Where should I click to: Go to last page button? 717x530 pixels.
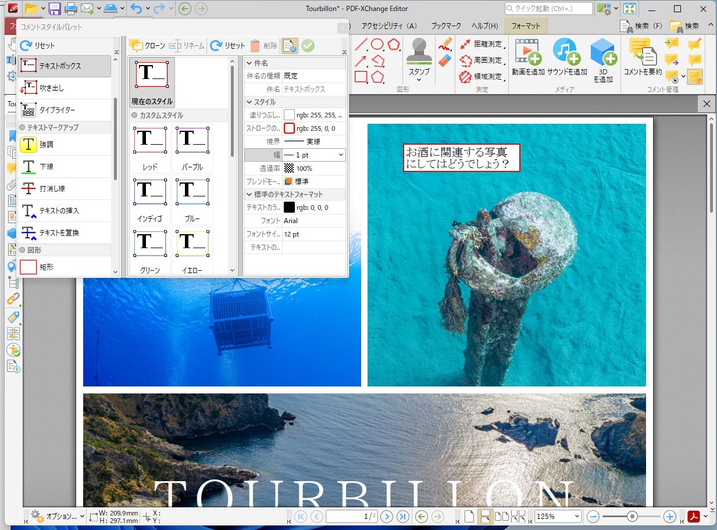(x=402, y=516)
